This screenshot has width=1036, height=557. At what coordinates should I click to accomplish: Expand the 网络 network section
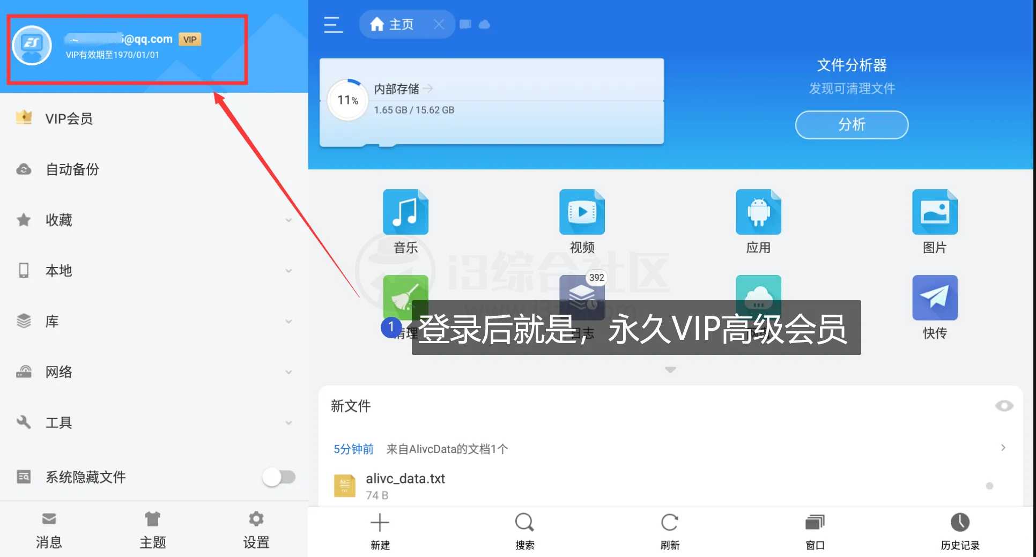tap(288, 372)
